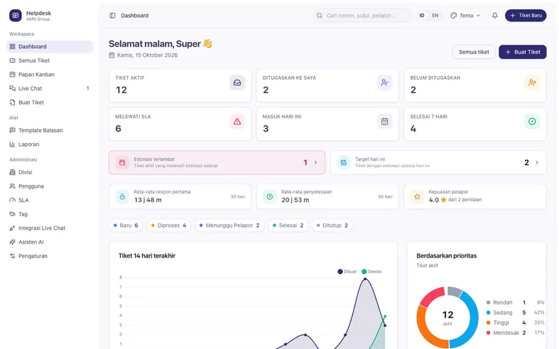Click the Masuk Hari Ini calendar icon

coord(385,121)
